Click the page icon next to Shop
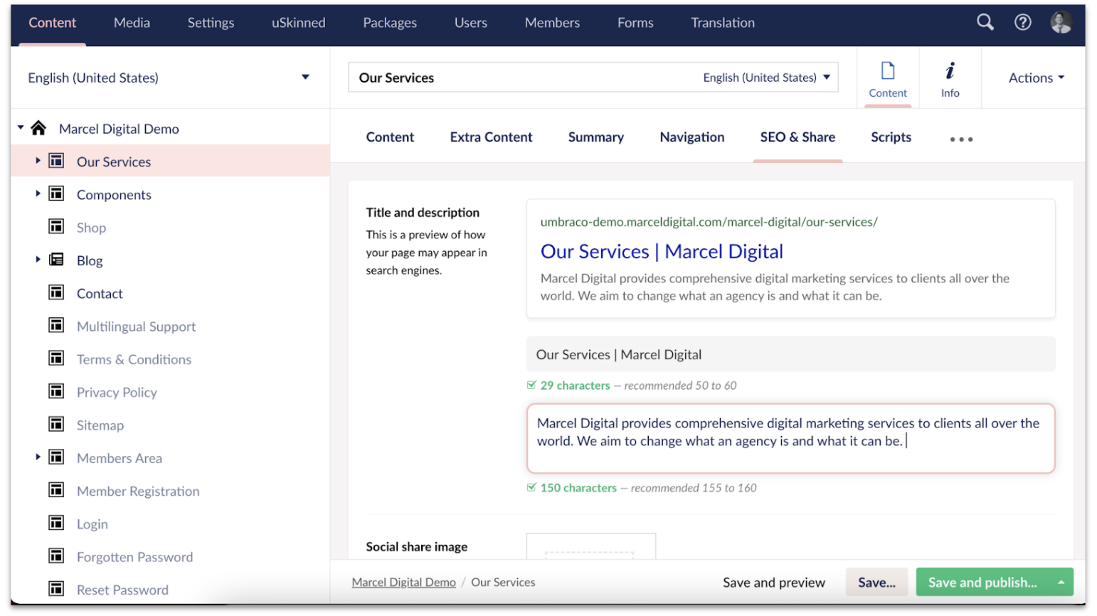 point(56,226)
